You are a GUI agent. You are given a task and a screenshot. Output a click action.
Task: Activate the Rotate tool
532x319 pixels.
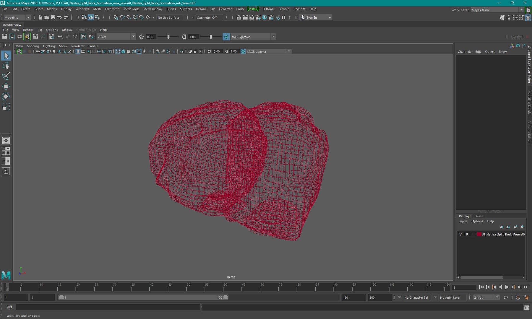(x=6, y=97)
